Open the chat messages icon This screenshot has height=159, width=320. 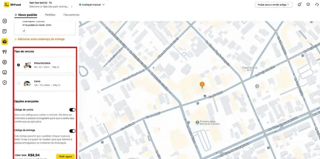click(308, 4)
